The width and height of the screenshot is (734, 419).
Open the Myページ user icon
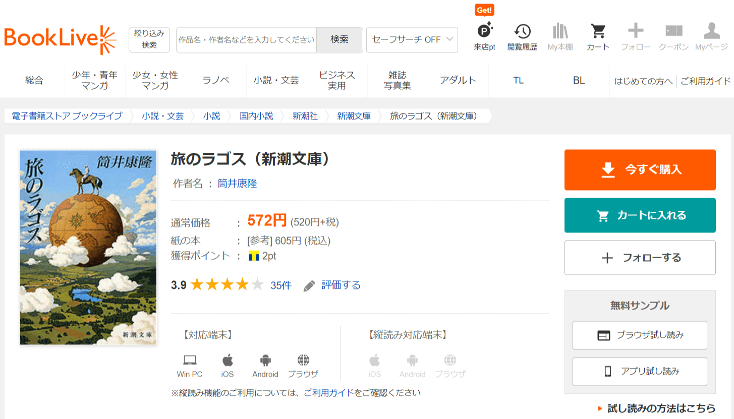pyautogui.click(x=711, y=32)
